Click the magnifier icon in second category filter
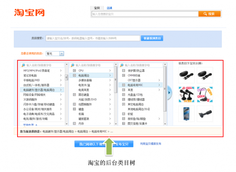236x172 pixels. coord(73,65)
